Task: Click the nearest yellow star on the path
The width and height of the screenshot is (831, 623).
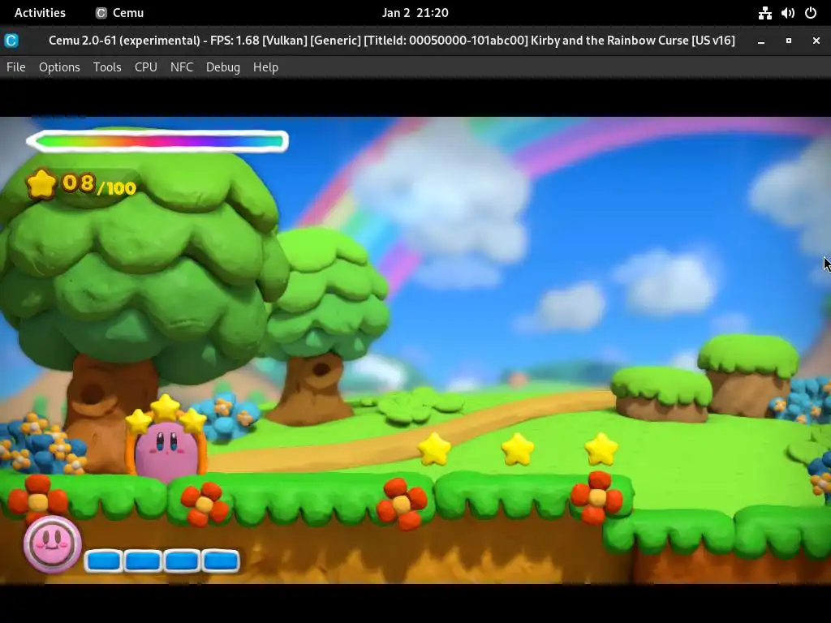Action: (435, 449)
